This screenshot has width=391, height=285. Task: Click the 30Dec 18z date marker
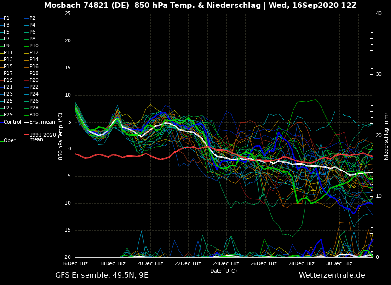pyautogui.click(x=339, y=264)
